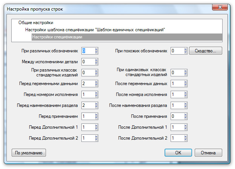The image size is (235, 169).
Task: Decrease 'После номера исполнения' spinner value
Action: tap(186, 96)
